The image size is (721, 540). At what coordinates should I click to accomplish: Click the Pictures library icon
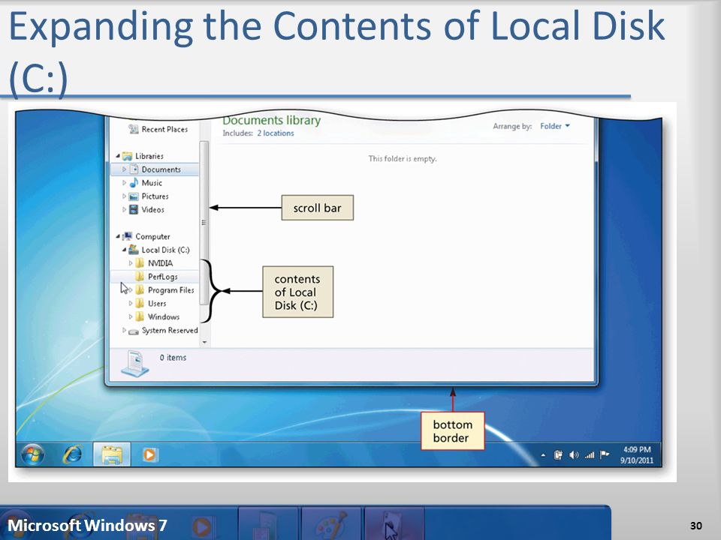[x=134, y=196]
